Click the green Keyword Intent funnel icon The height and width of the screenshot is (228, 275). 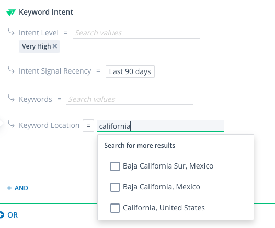pos(11,13)
